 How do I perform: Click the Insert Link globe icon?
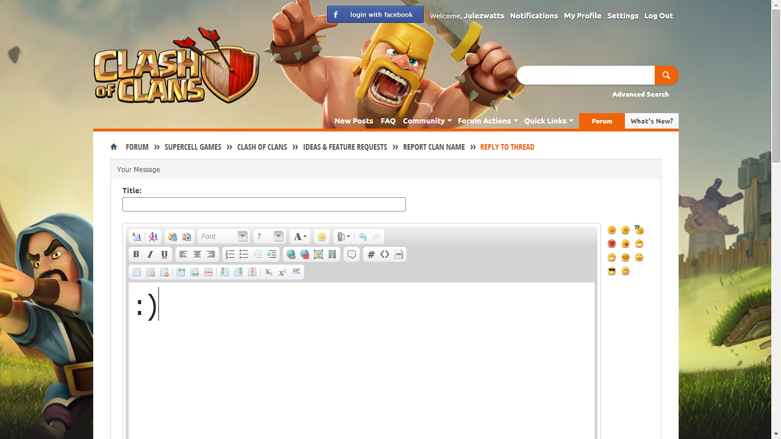coord(291,254)
